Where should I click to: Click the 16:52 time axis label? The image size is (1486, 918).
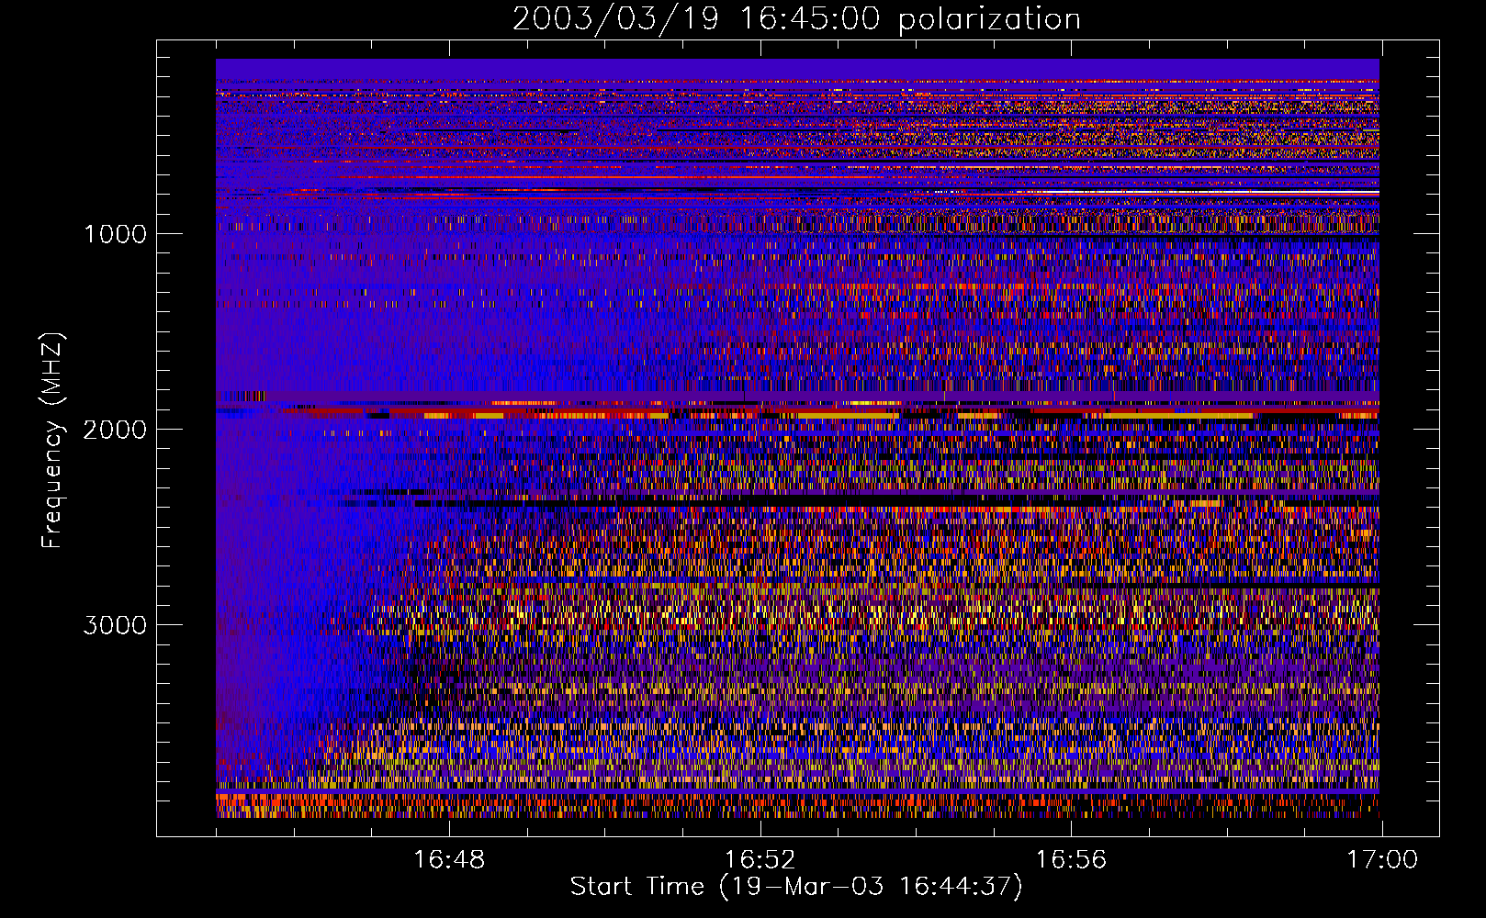click(x=760, y=860)
